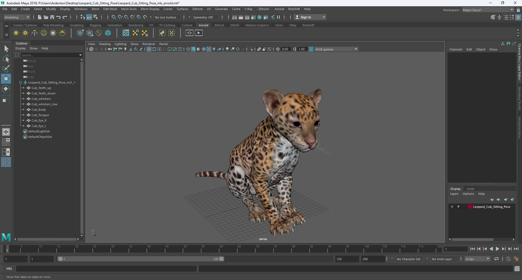Viewport: 522px width, 280px height.
Task: Click the TX Manager shelf icon
Action: (x=126, y=33)
